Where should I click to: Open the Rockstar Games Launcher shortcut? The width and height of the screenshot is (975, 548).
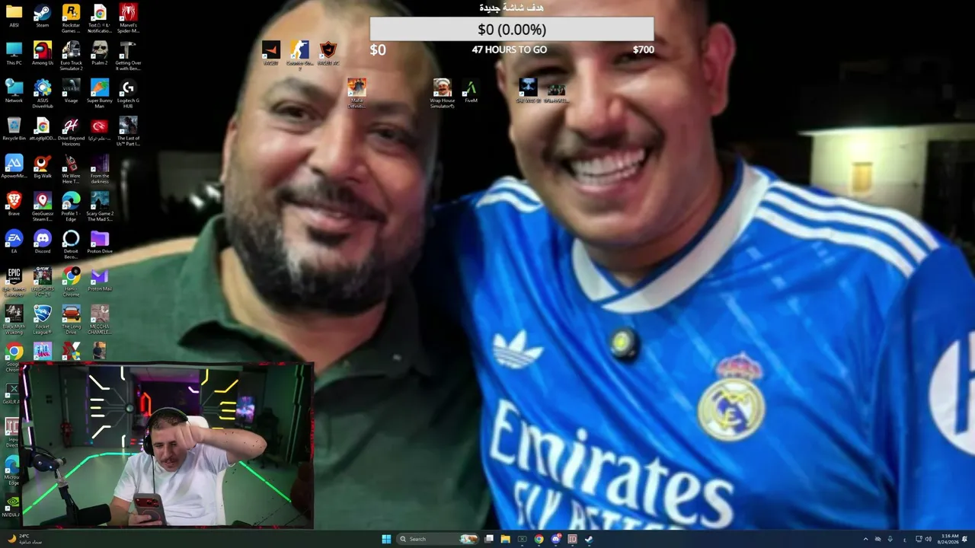pos(71,18)
